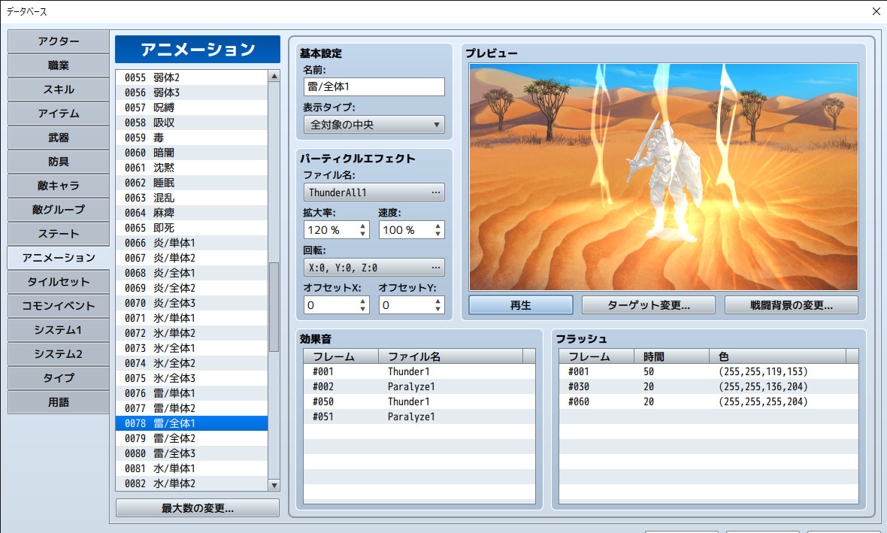Open the 表示タイプ dropdown arrow

pos(437,124)
